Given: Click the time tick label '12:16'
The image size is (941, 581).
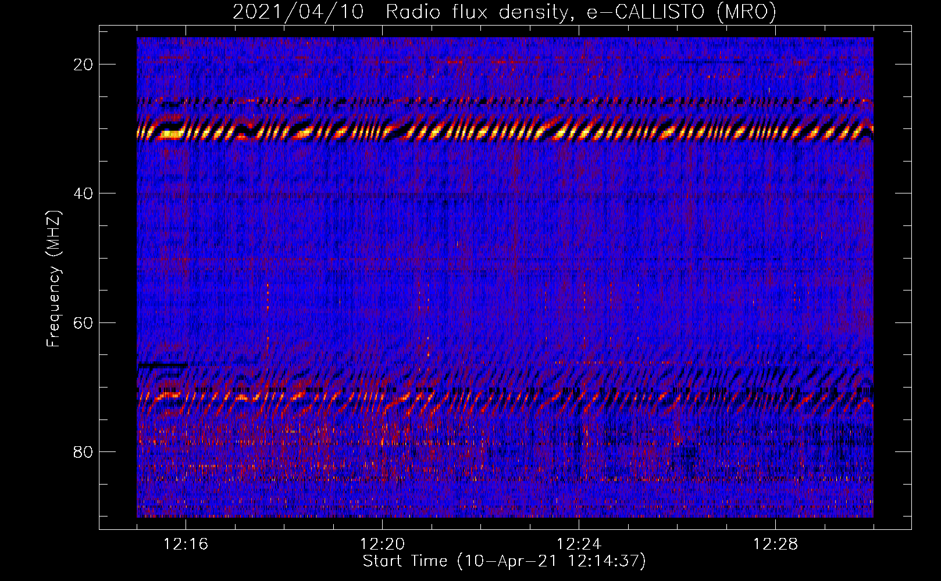Looking at the screenshot, I should 186,544.
